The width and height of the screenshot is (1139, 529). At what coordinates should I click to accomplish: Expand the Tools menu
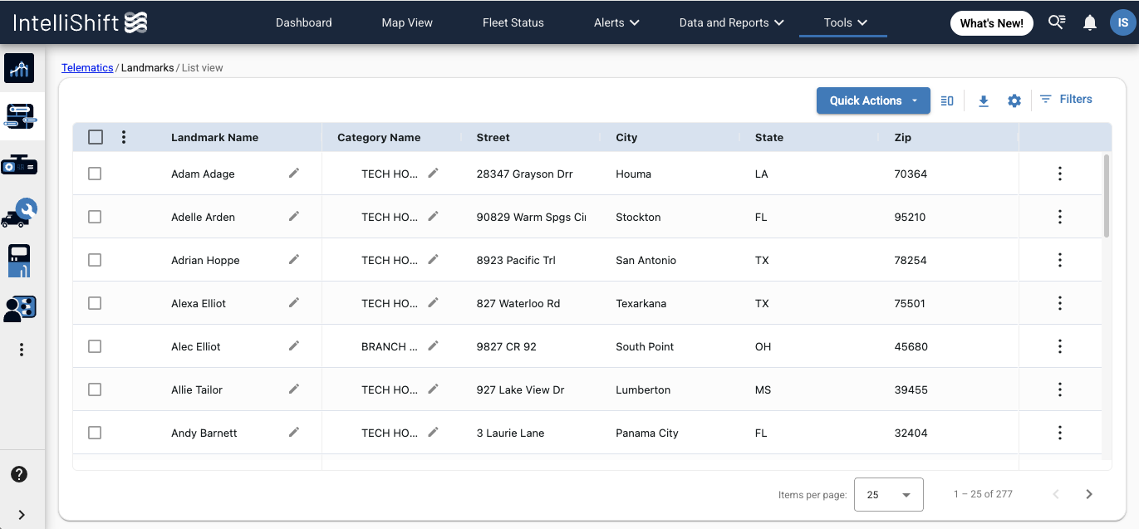(x=845, y=22)
